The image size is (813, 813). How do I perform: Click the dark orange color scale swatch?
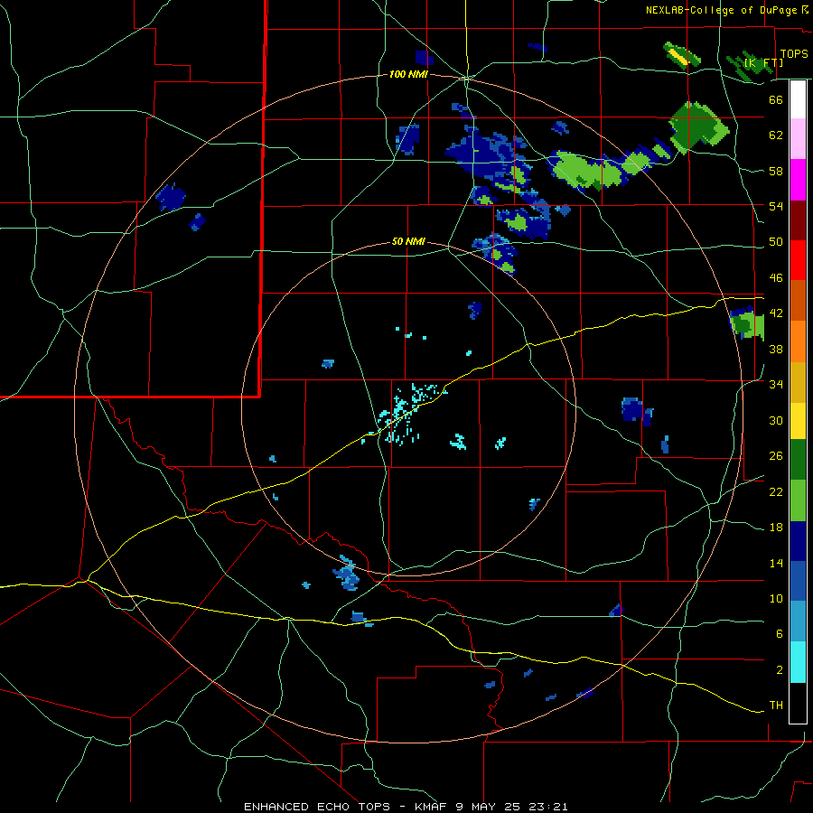click(x=798, y=301)
